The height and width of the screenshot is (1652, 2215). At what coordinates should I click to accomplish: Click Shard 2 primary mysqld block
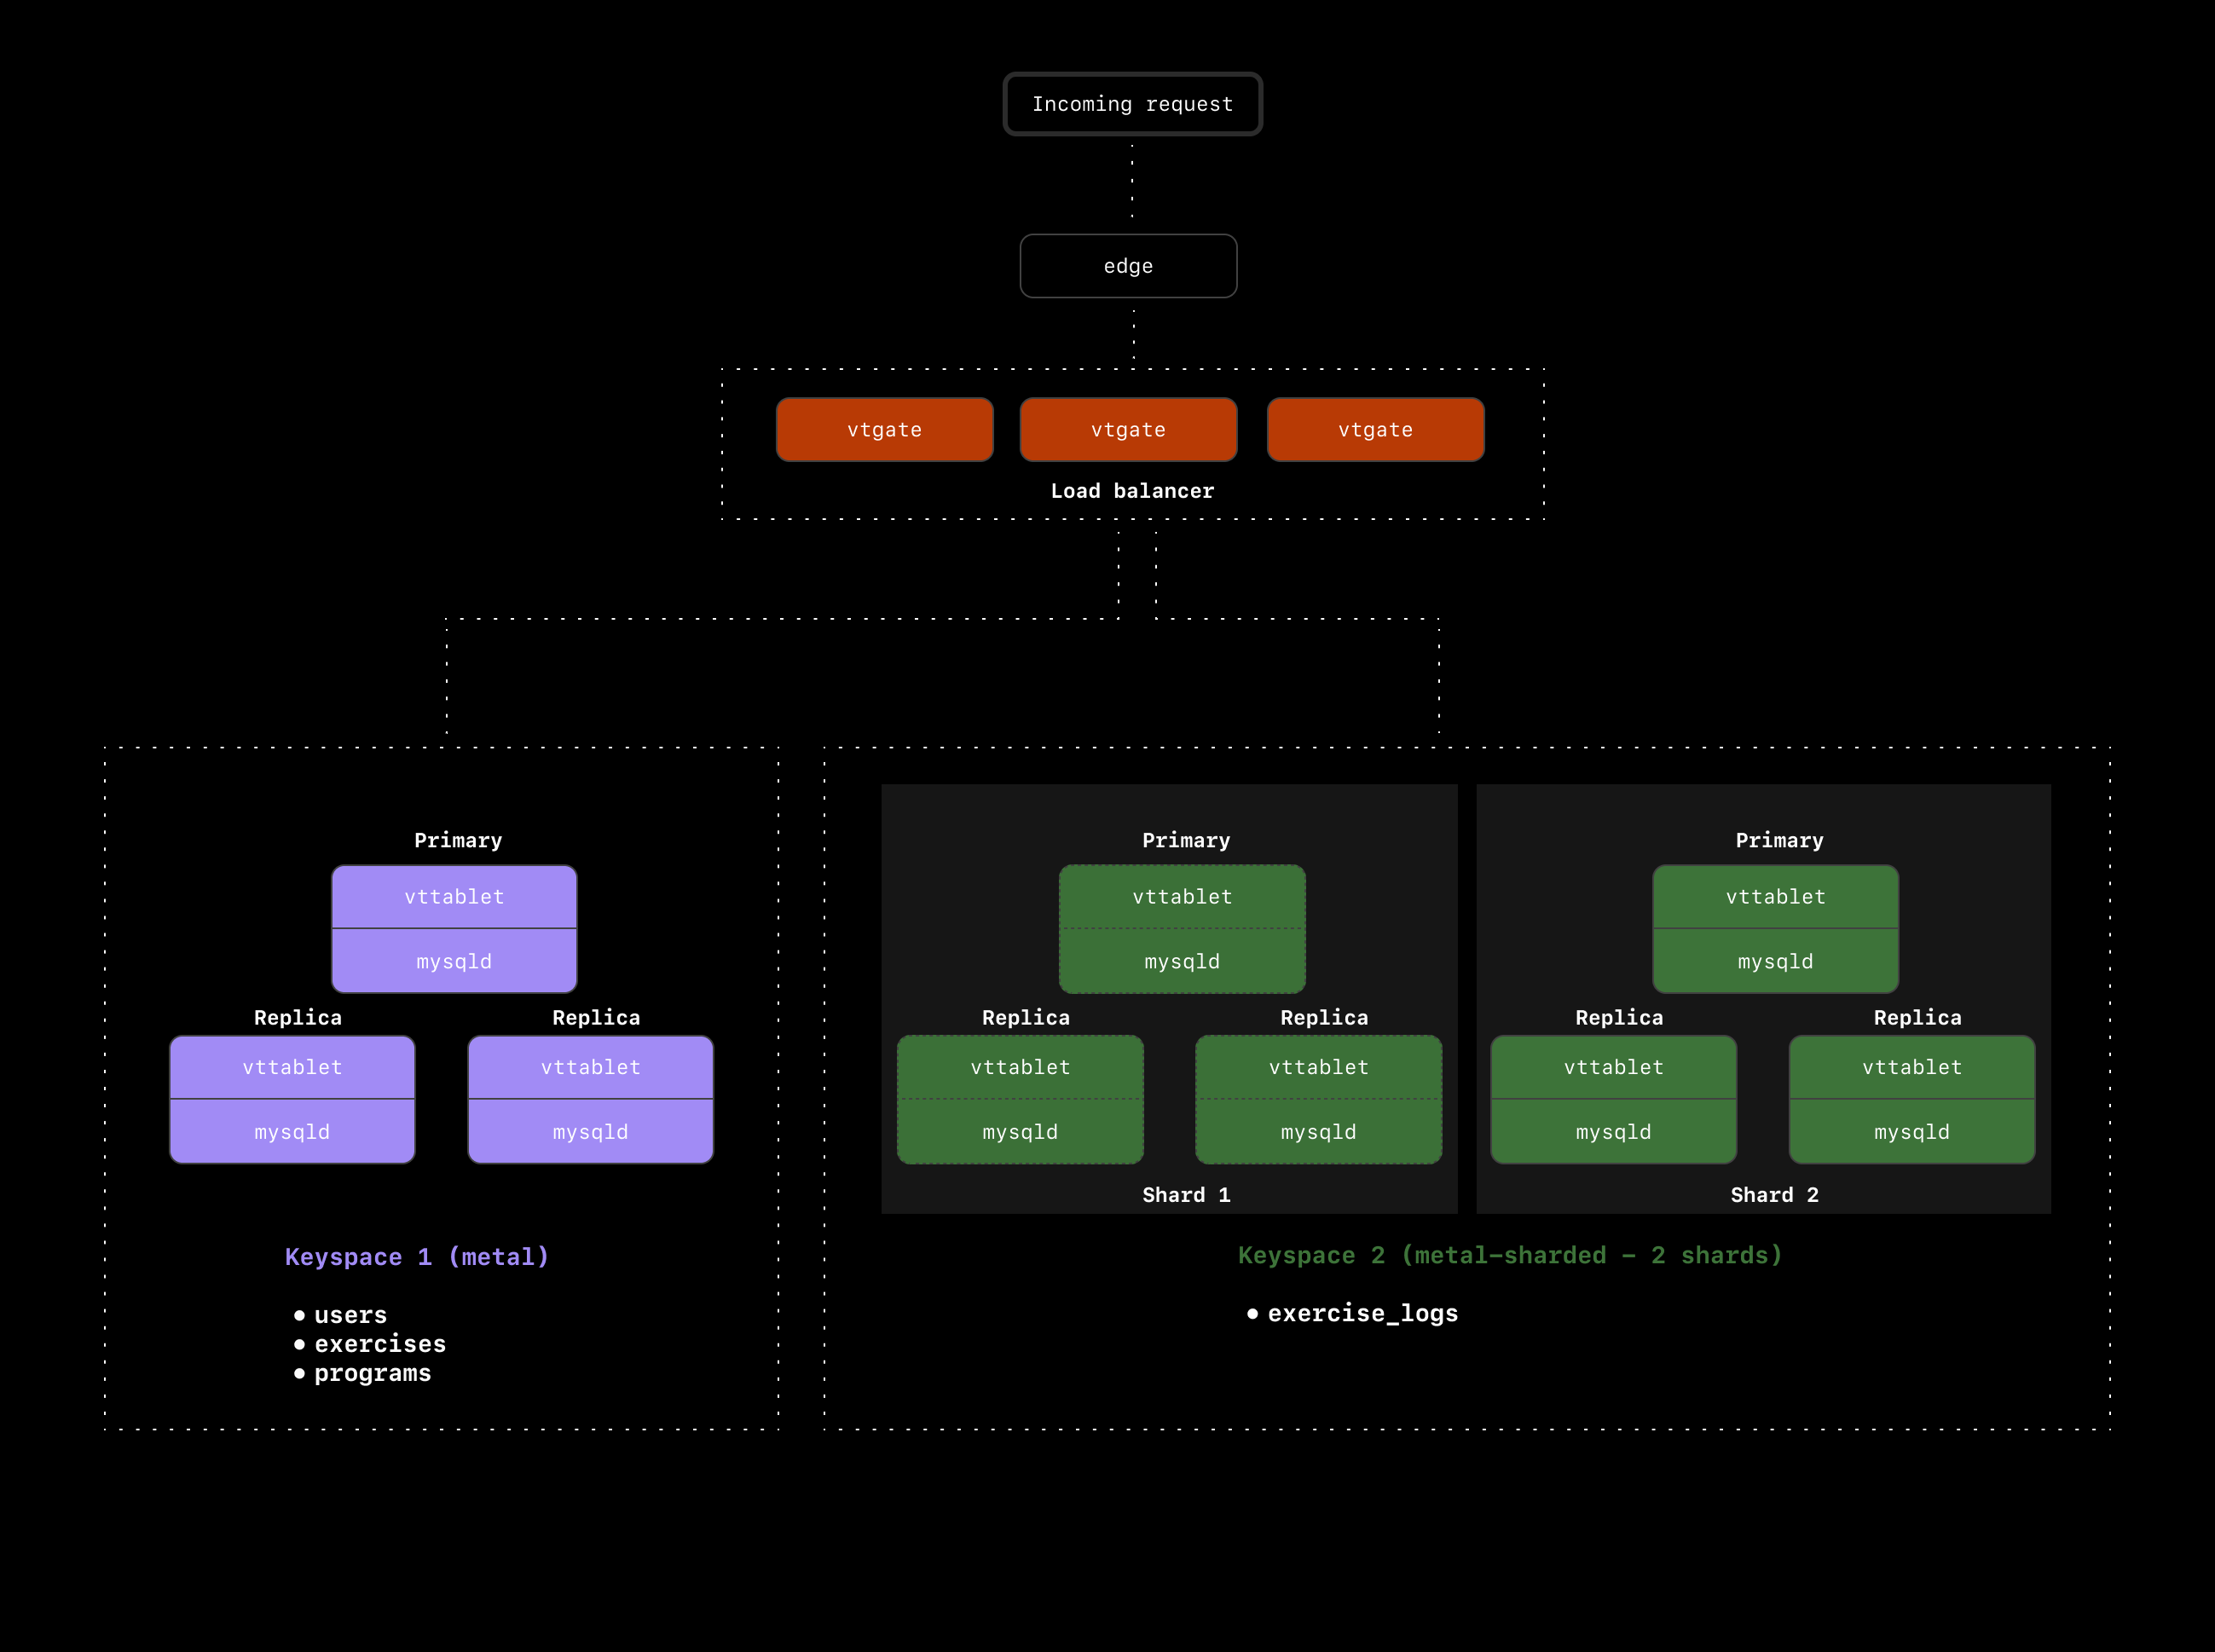pos(1775,961)
